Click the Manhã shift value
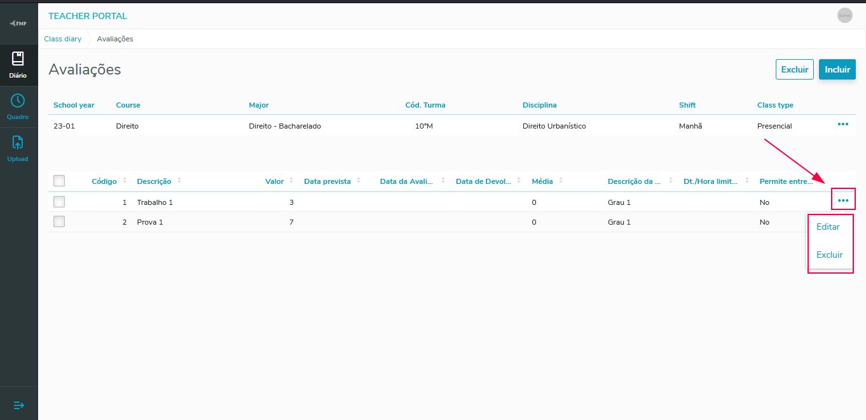The height and width of the screenshot is (420, 866). coord(691,126)
